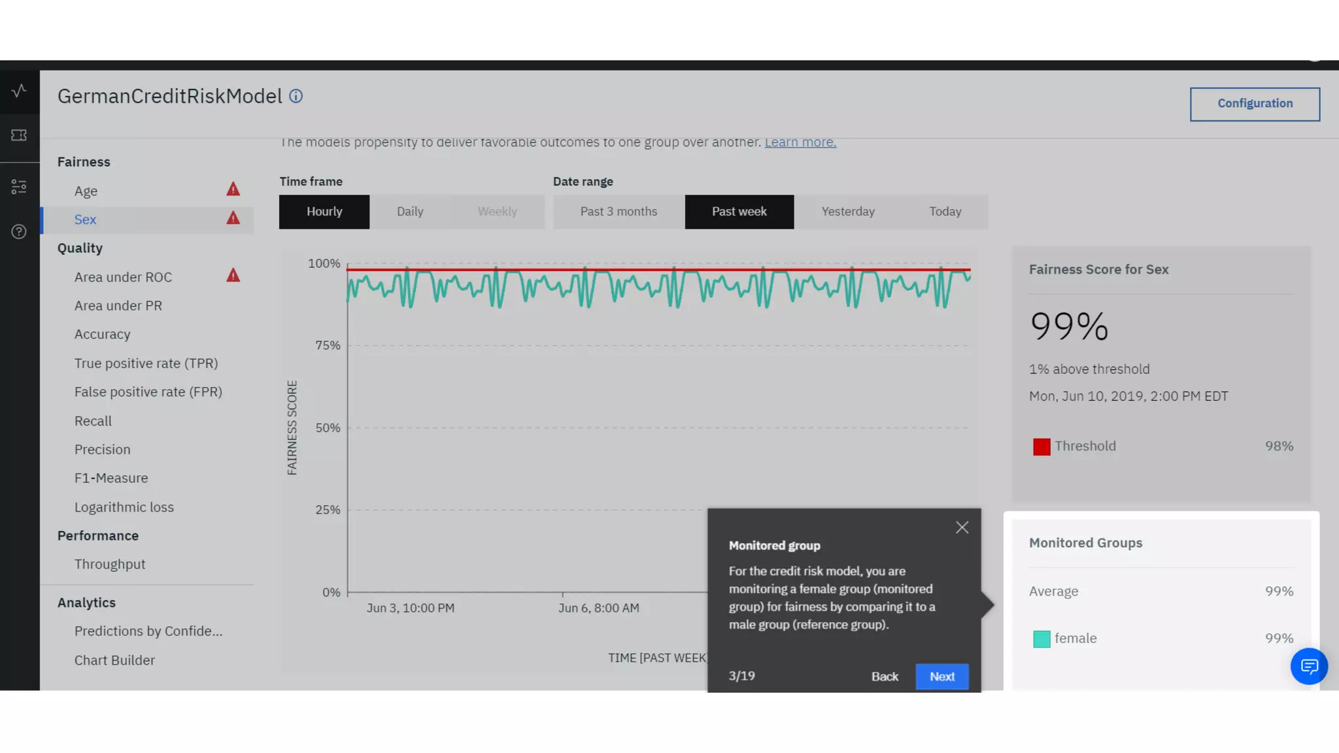Choose the Past 3 months date range

pos(619,212)
